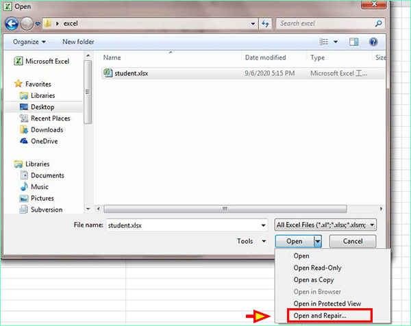
Task: Expand the view options dropdown arrow
Action: pos(336,42)
